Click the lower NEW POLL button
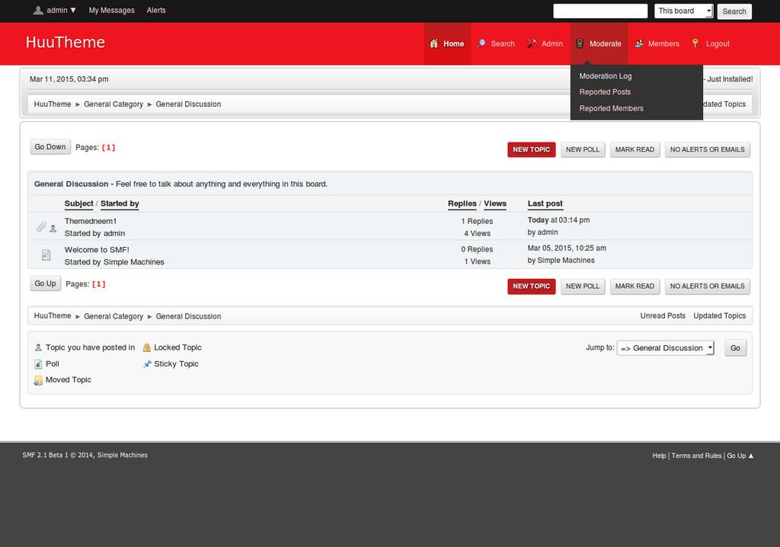780x547 pixels. click(583, 286)
